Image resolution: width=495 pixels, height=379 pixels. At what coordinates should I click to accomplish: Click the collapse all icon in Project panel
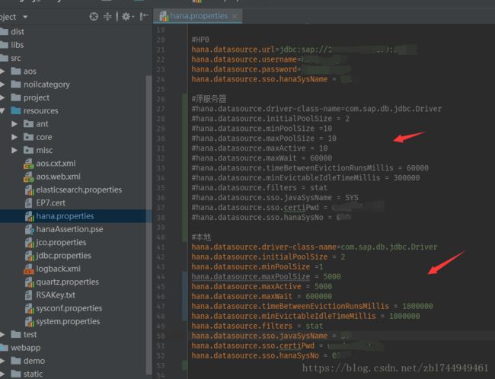(x=107, y=17)
